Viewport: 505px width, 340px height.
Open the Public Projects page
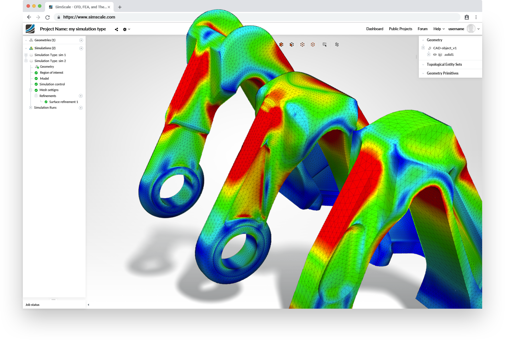point(400,29)
